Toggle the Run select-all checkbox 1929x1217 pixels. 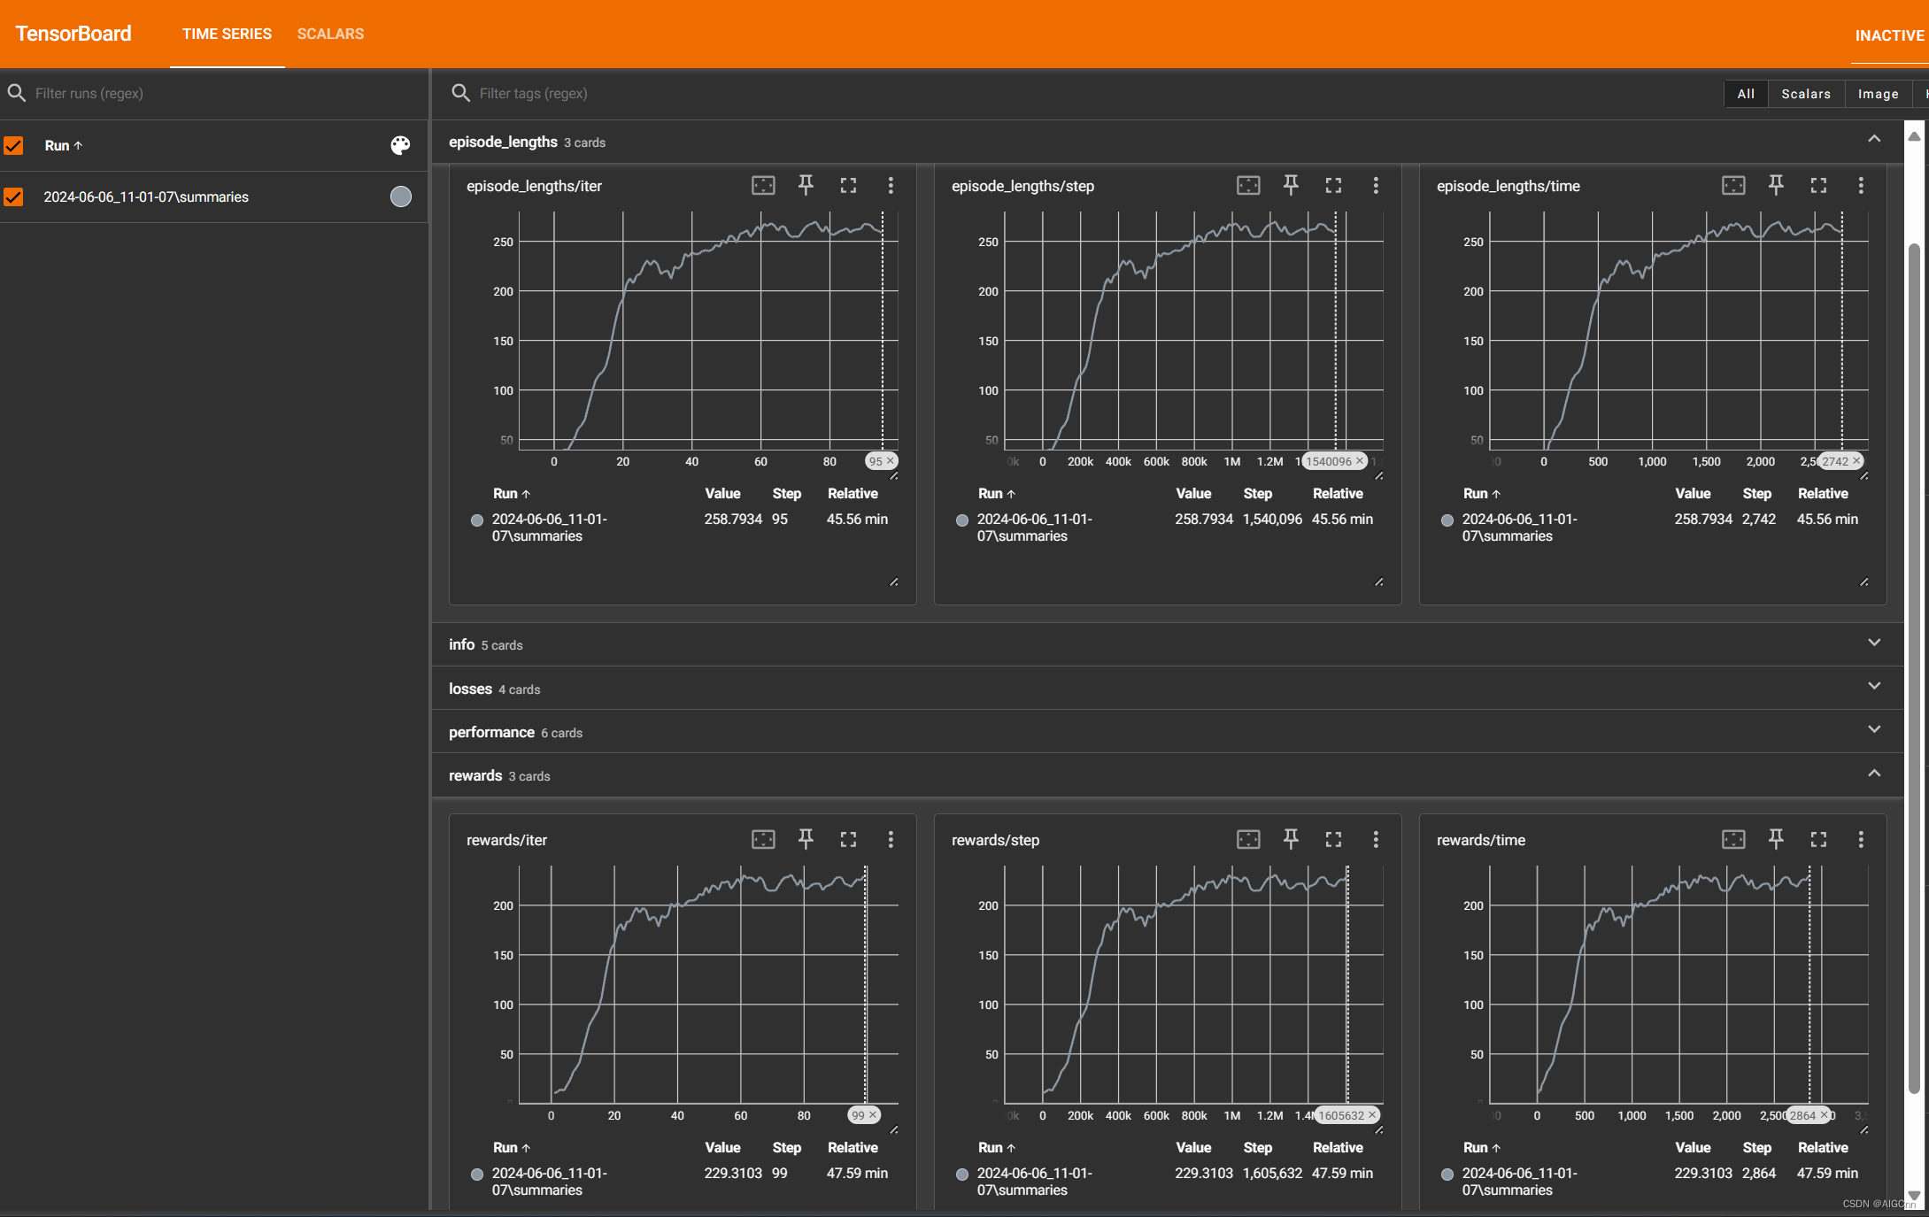(x=13, y=145)
